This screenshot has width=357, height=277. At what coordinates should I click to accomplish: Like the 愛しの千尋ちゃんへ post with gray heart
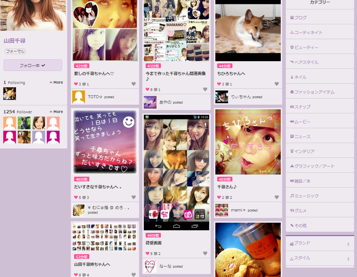(134, 84)
